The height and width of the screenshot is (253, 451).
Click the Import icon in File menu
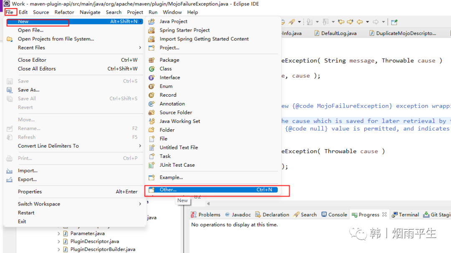coord(10,171)
